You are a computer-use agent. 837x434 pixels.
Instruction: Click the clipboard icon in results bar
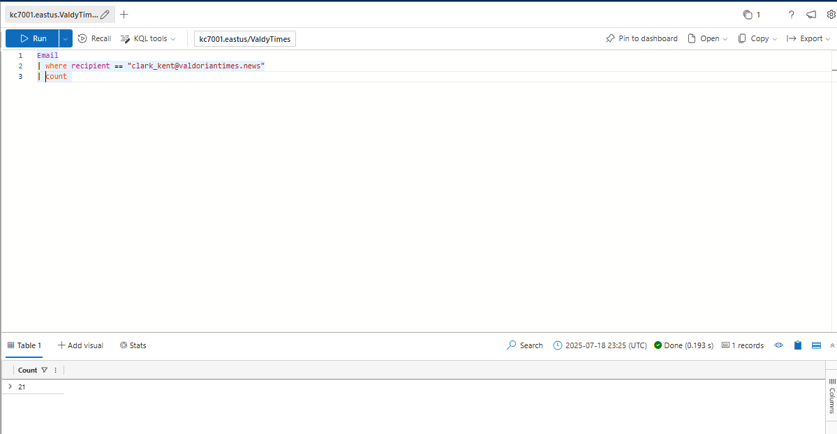[x=797, y=345]
